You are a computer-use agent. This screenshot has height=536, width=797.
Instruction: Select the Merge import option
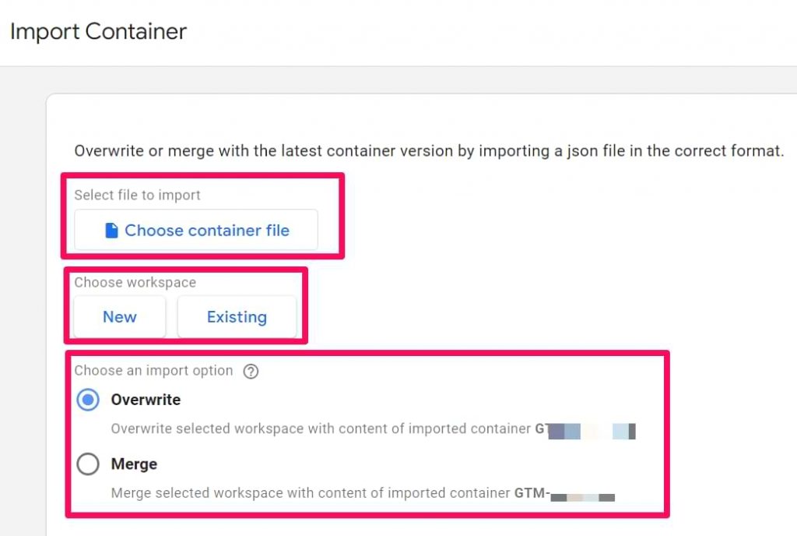[88, 464]
